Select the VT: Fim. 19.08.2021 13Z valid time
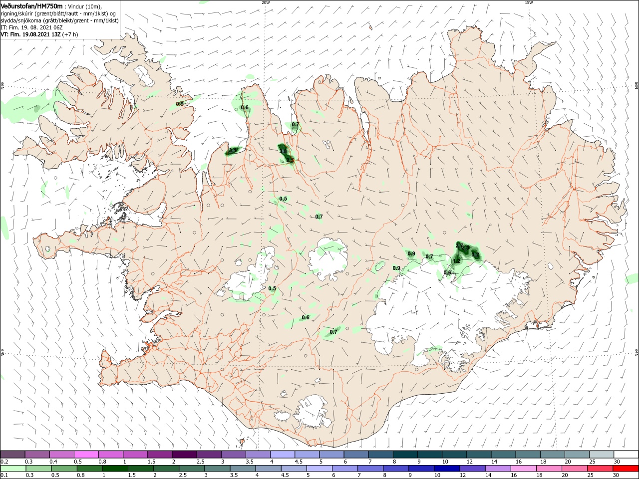 click(30, 35)
